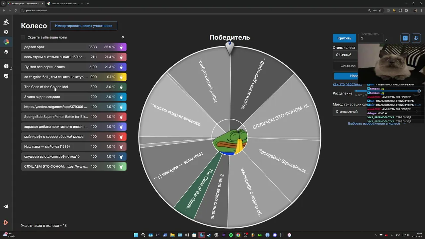Screen dimensions: 425x239
Task: Click the dice random spin icon
Action: coord(405,38)
